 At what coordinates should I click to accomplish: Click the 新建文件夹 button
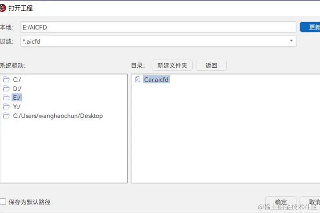pyautogui.click(x=172, y=66)
